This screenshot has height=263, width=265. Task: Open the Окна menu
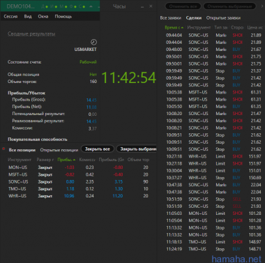[x=43, y=17]
